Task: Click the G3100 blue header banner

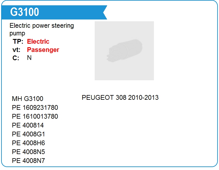Action: (x=54, y=12)
